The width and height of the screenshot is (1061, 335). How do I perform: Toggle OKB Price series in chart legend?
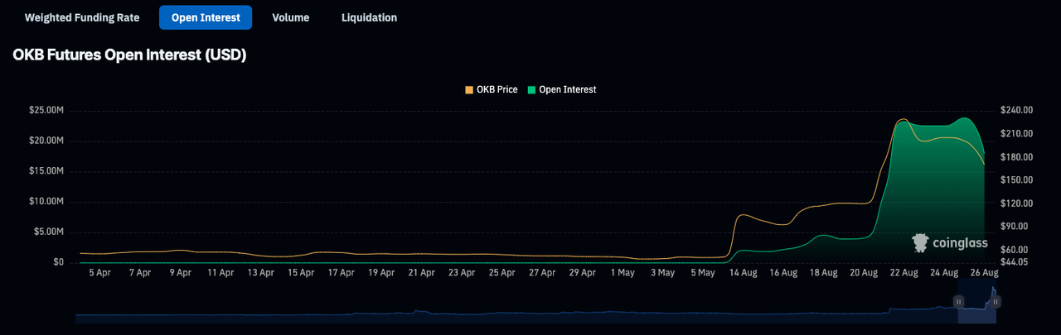(x=492, y=89)
